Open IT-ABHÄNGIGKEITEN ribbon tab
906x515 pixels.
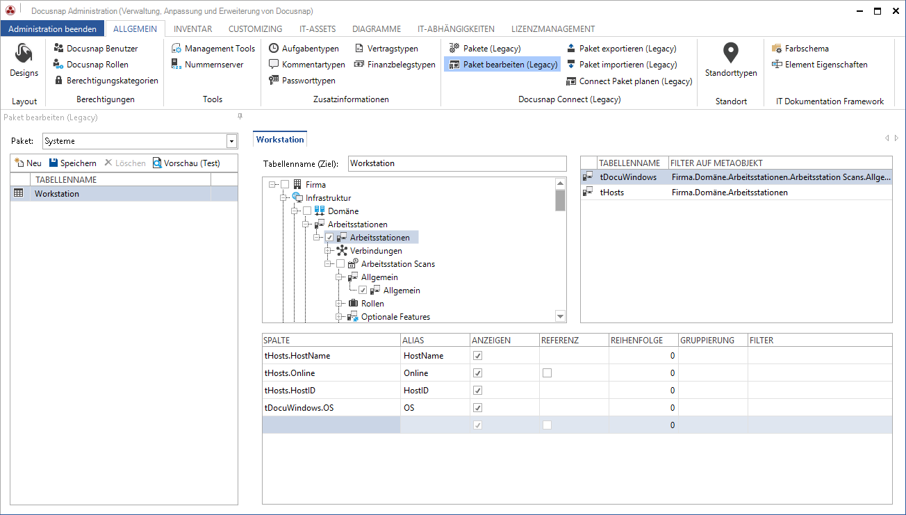coord(456,29)
